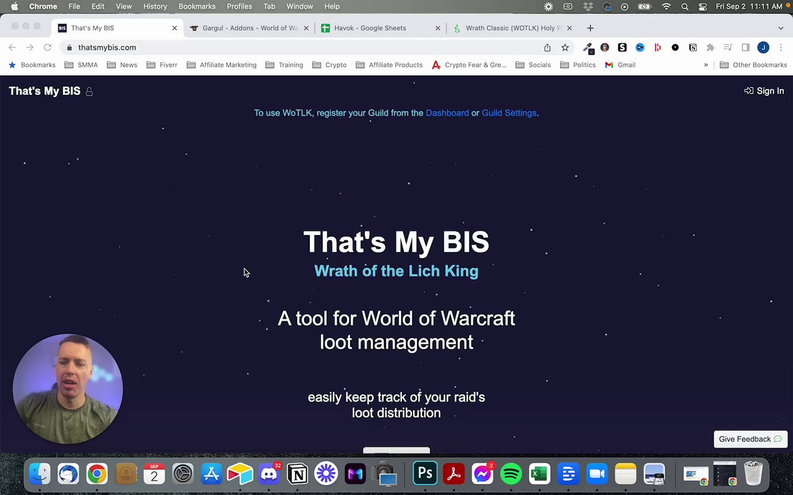
Task: Open Zoom from the Dock
Action: click(597, 475)
